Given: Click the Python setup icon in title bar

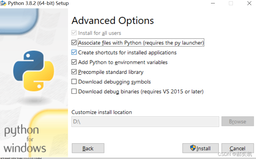Looking at the screenshot, I should click(3, 3).
